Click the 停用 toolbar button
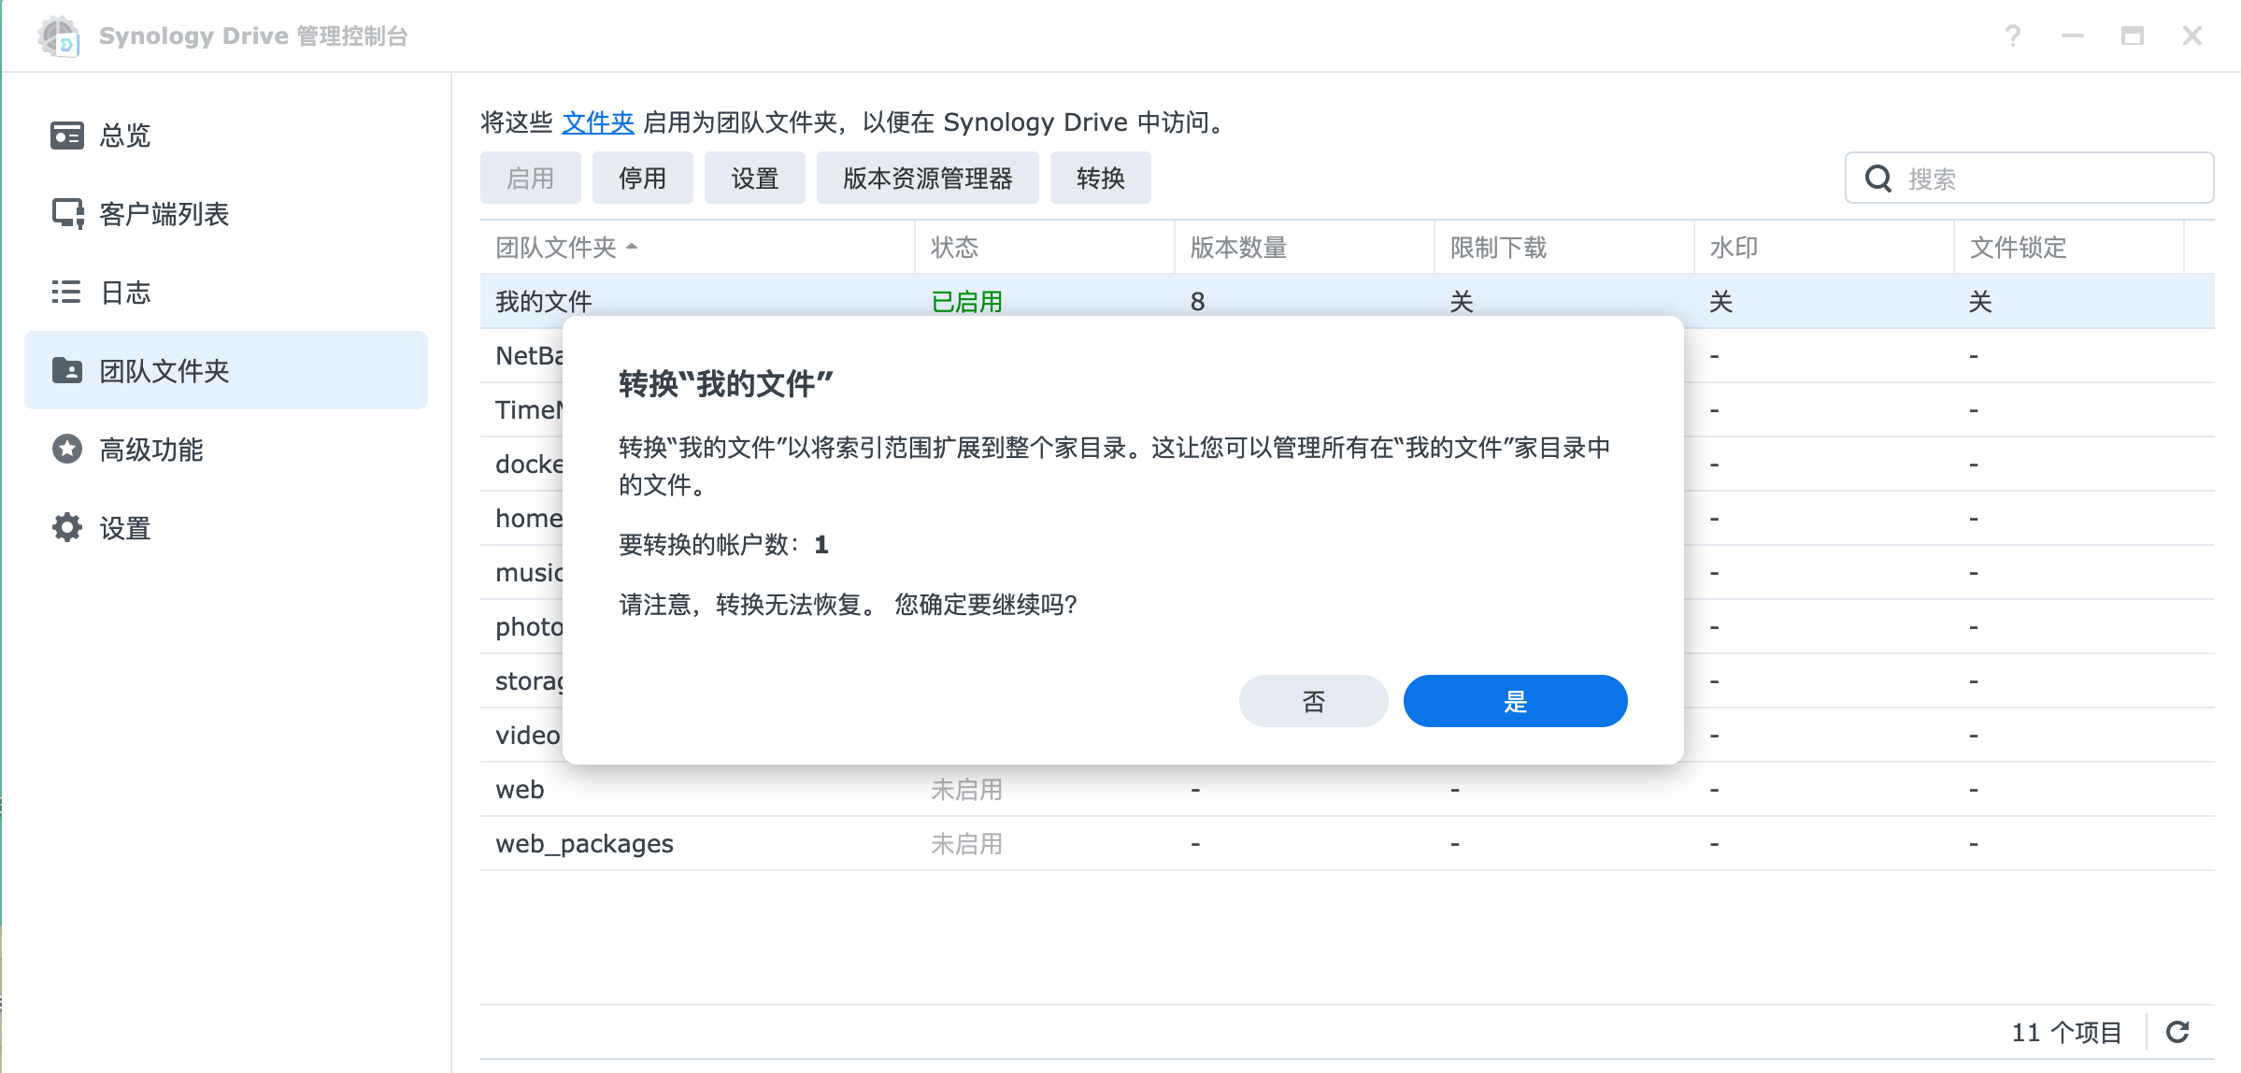Viewport: 2241px width, 1073px height. [x=642, y=179]
